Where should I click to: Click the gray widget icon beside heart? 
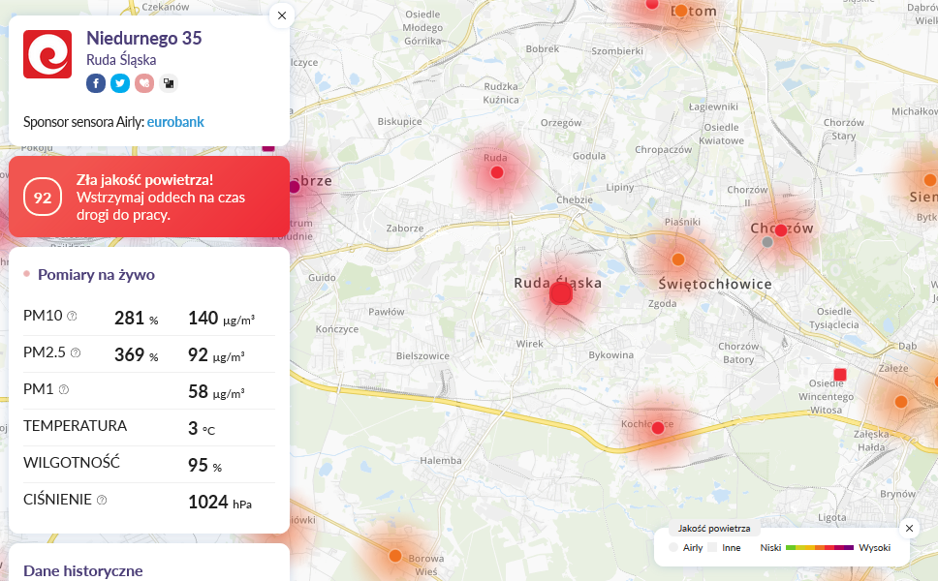[169, 83]
